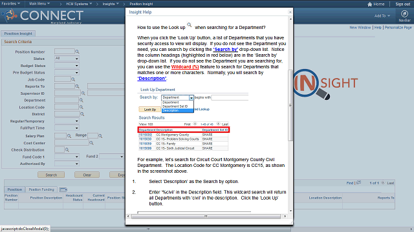Click the show all columns grid icon
The width and height of the screenshot is (414, 232).
pos(63,189)
